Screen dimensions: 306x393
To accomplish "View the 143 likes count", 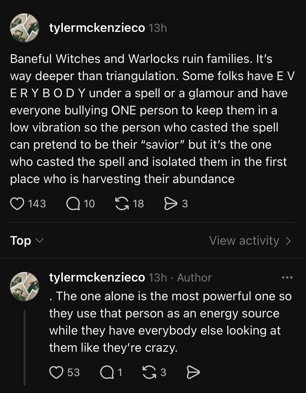I will point(37,203).
